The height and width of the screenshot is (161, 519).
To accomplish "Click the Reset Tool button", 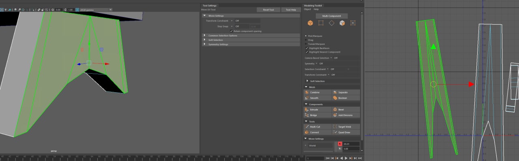I will 269,10.
